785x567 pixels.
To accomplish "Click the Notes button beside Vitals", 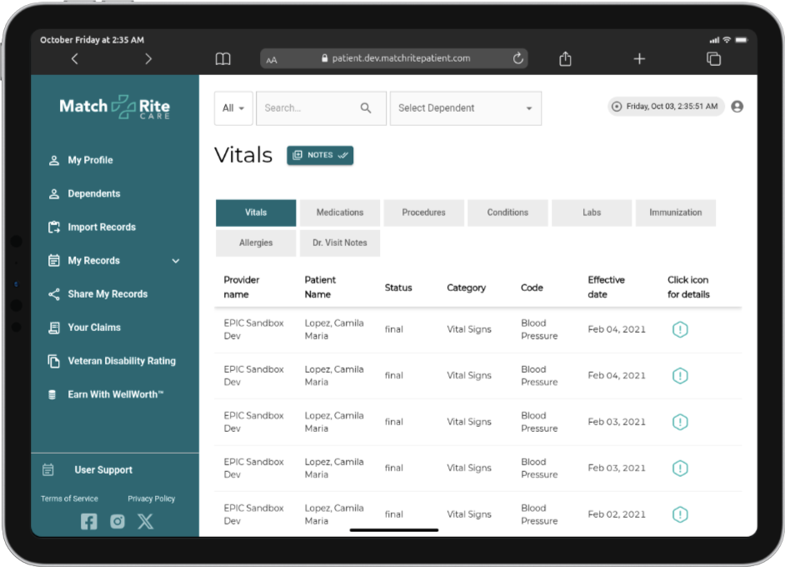I will [320, 155].
